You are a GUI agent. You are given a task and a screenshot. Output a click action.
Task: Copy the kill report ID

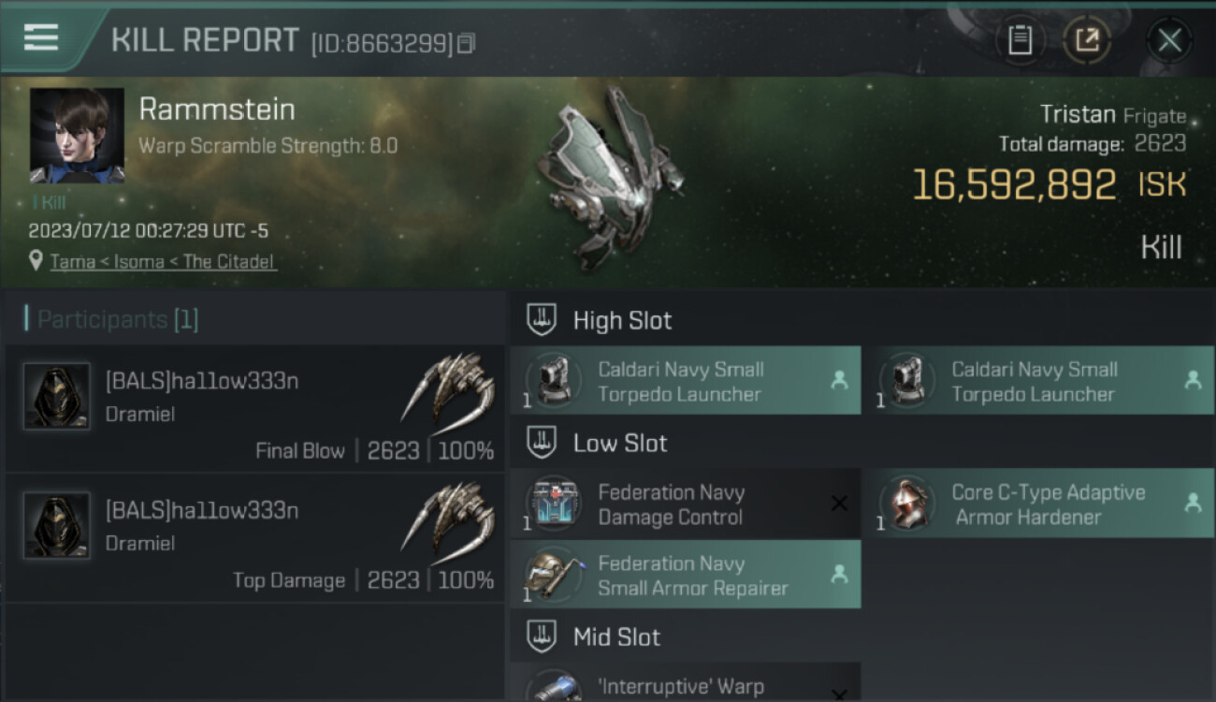pyautogui.click(x=466, y=43)
